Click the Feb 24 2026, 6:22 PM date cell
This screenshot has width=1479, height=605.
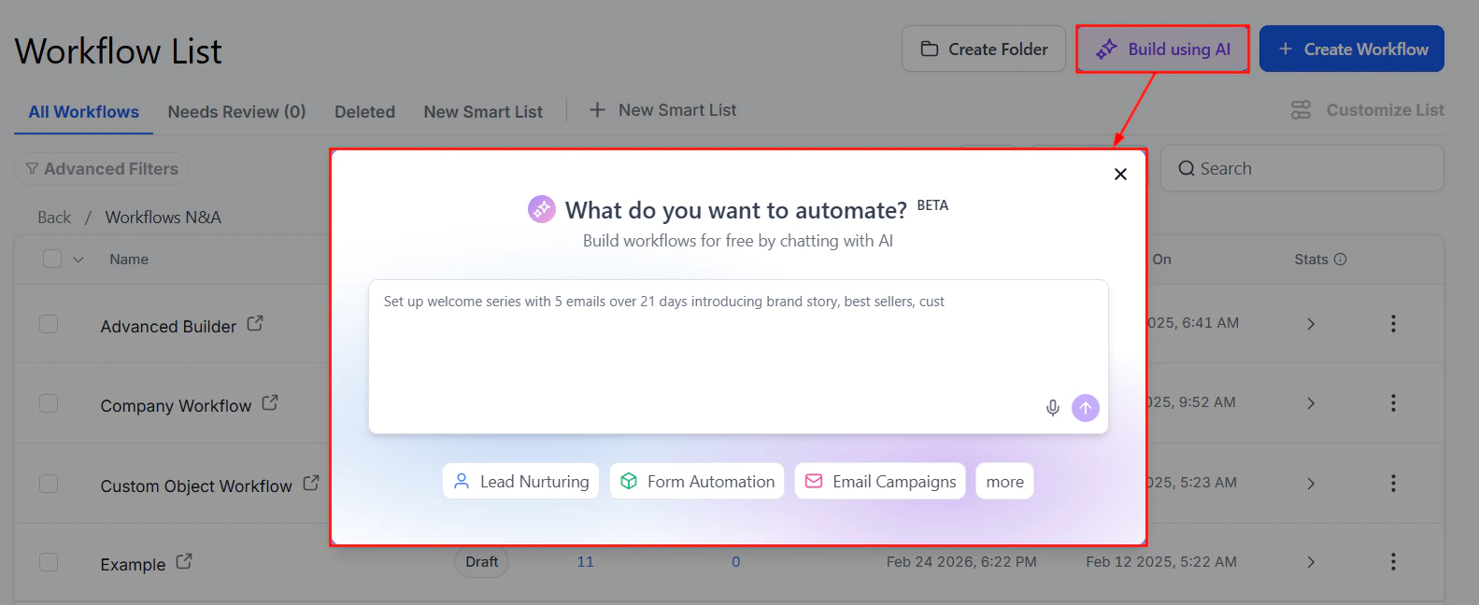[961, 562]
